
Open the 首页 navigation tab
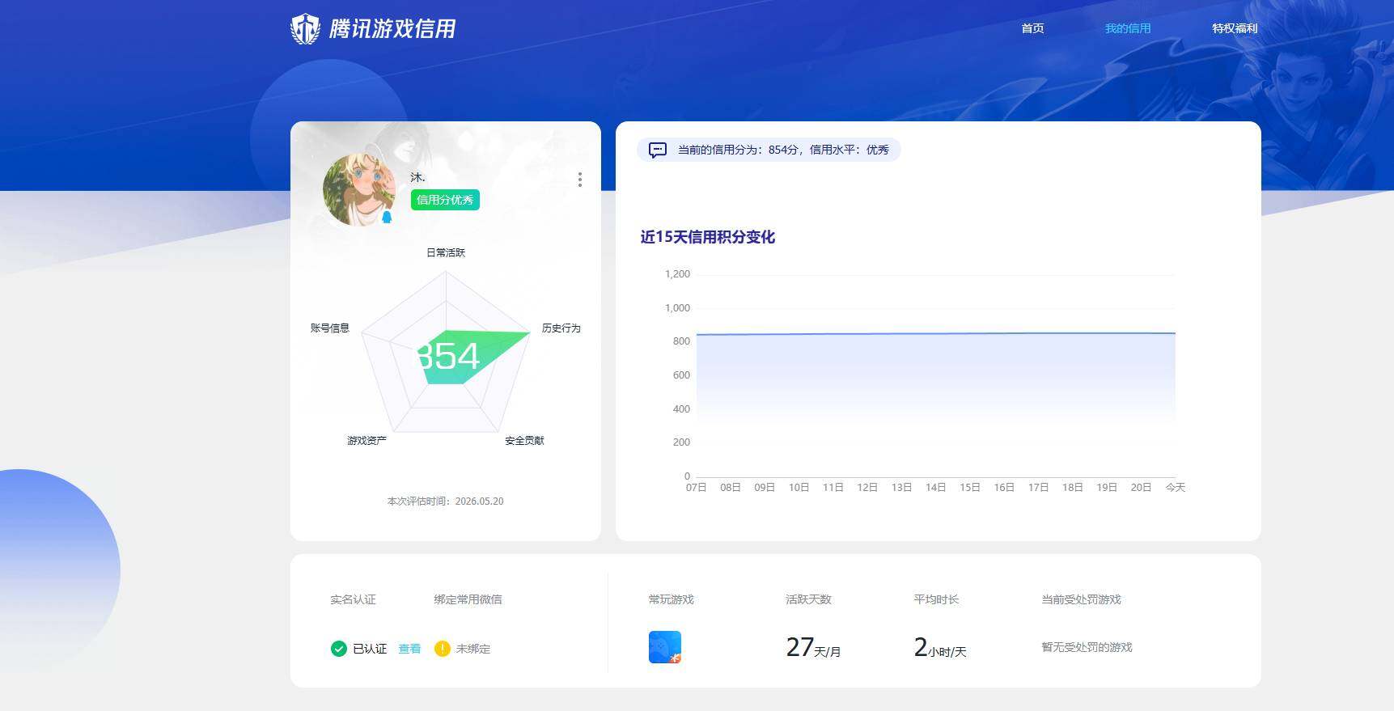click(1032, 28)
